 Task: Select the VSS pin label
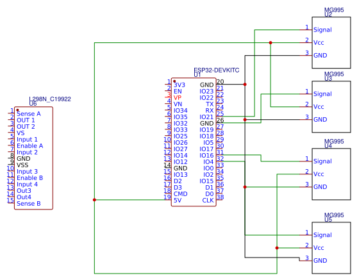[x=22, y=165]
